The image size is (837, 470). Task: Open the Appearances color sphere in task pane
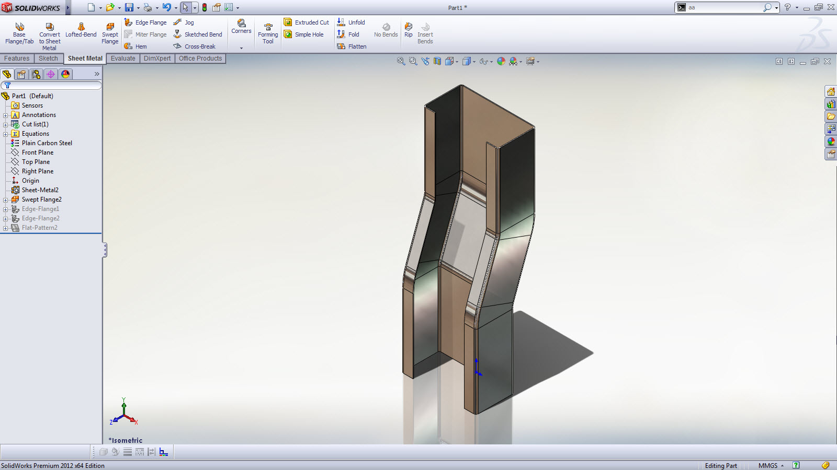[x=831, y=142]
